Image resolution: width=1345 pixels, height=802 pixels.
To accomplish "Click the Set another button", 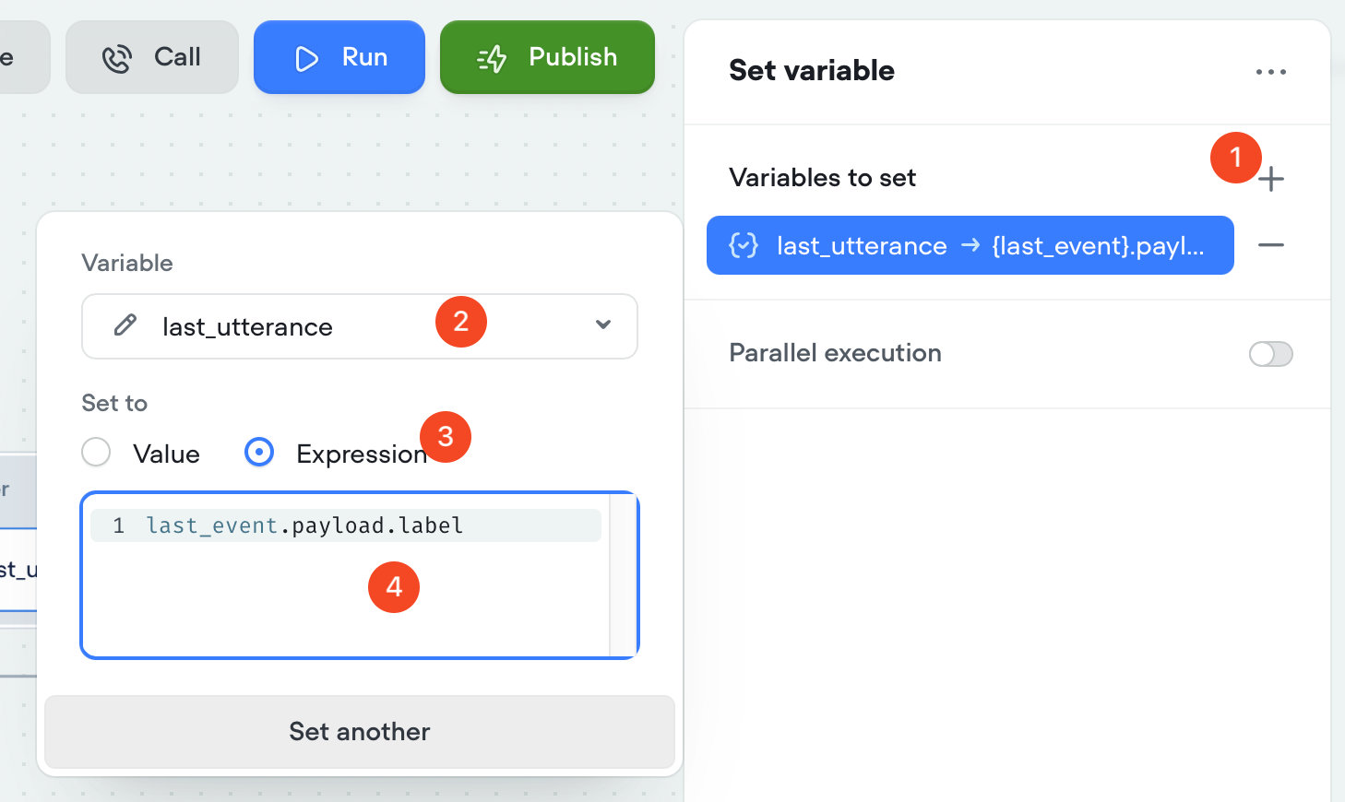I will tap(360, 732).
